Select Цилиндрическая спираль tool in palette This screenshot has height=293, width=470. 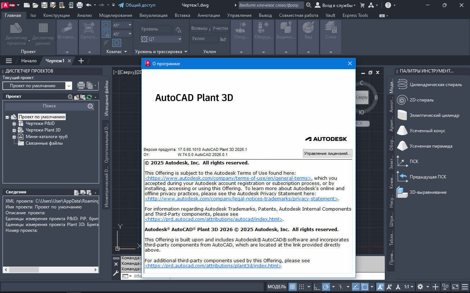pos(435,85)
